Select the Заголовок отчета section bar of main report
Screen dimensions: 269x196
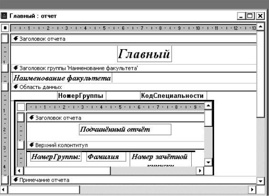pyautogui.click(x=134, y=39)
